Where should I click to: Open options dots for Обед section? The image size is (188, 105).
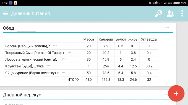point(167,28)
